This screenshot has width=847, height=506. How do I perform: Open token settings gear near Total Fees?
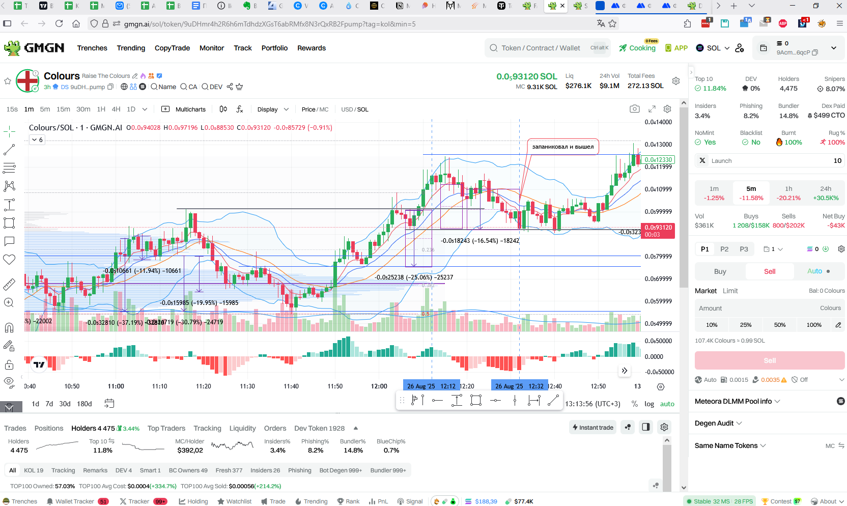(676, 81)
